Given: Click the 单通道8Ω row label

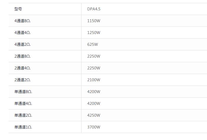Looking at the screenshot, I should pyautogui.click(x=23, y=92).
